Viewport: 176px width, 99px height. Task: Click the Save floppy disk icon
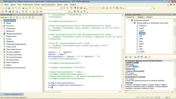coord(9,8)
